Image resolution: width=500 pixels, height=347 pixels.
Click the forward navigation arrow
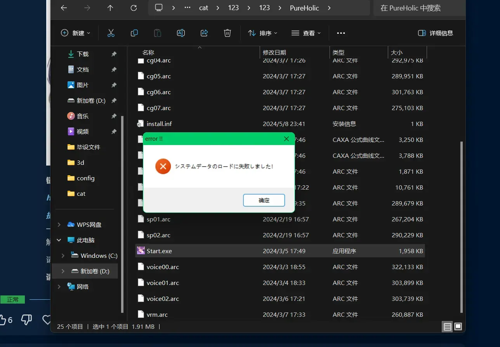[x=87, y=8]
